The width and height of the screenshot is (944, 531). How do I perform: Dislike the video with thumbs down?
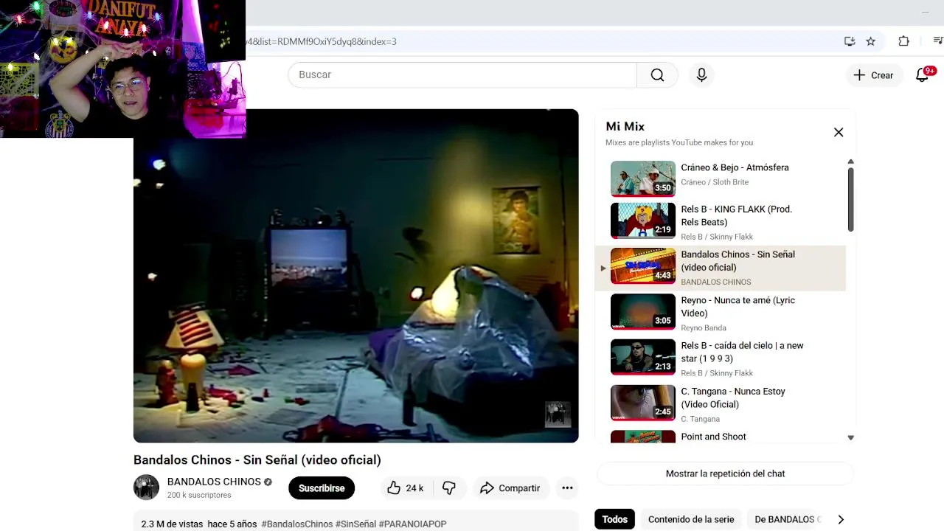448,488
